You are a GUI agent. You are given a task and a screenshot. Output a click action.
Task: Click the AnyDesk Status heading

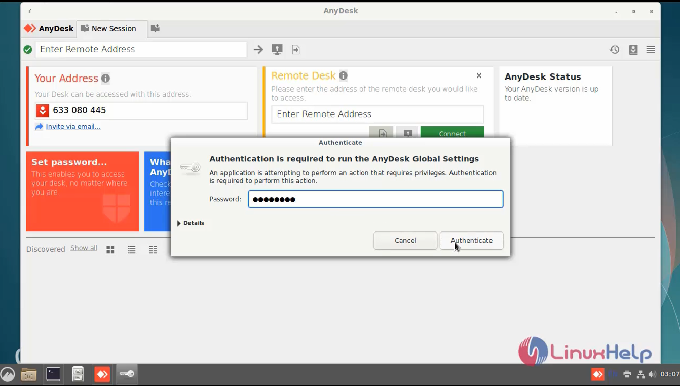pyautogui.click(x=543, y=77)
